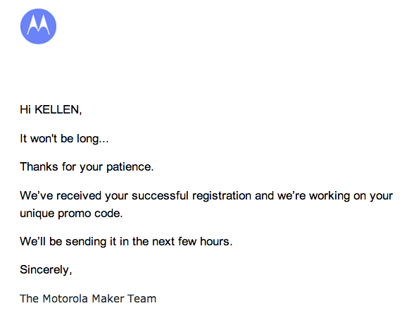Screen dimensions: 414x325
Task: Click the word 'sending'
Action: click(x=86, y=242)
